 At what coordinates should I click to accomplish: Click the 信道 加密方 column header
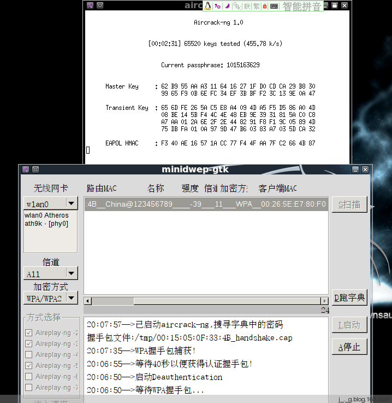(226, 189)
